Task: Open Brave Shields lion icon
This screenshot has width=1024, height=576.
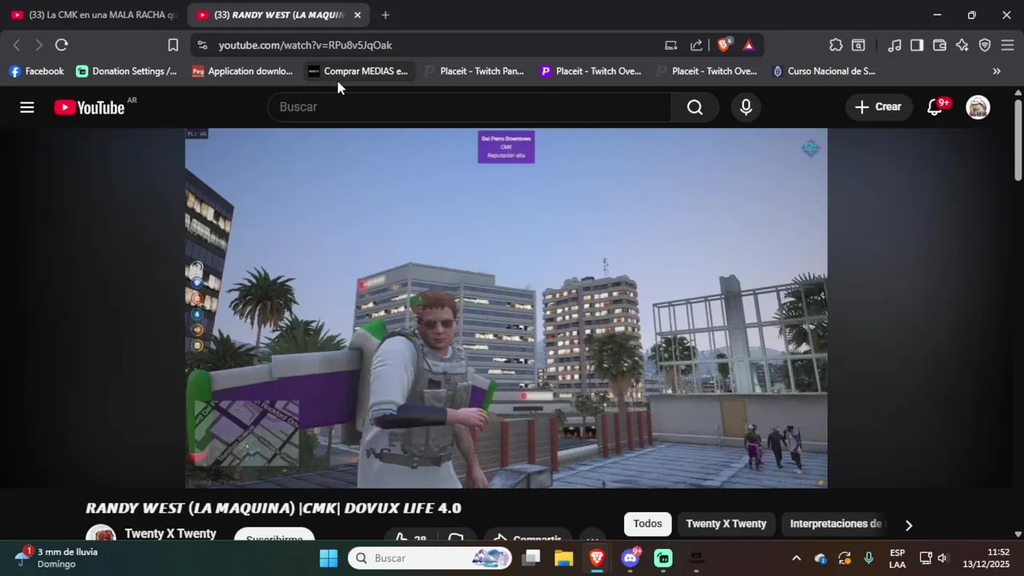Action: 723,45
